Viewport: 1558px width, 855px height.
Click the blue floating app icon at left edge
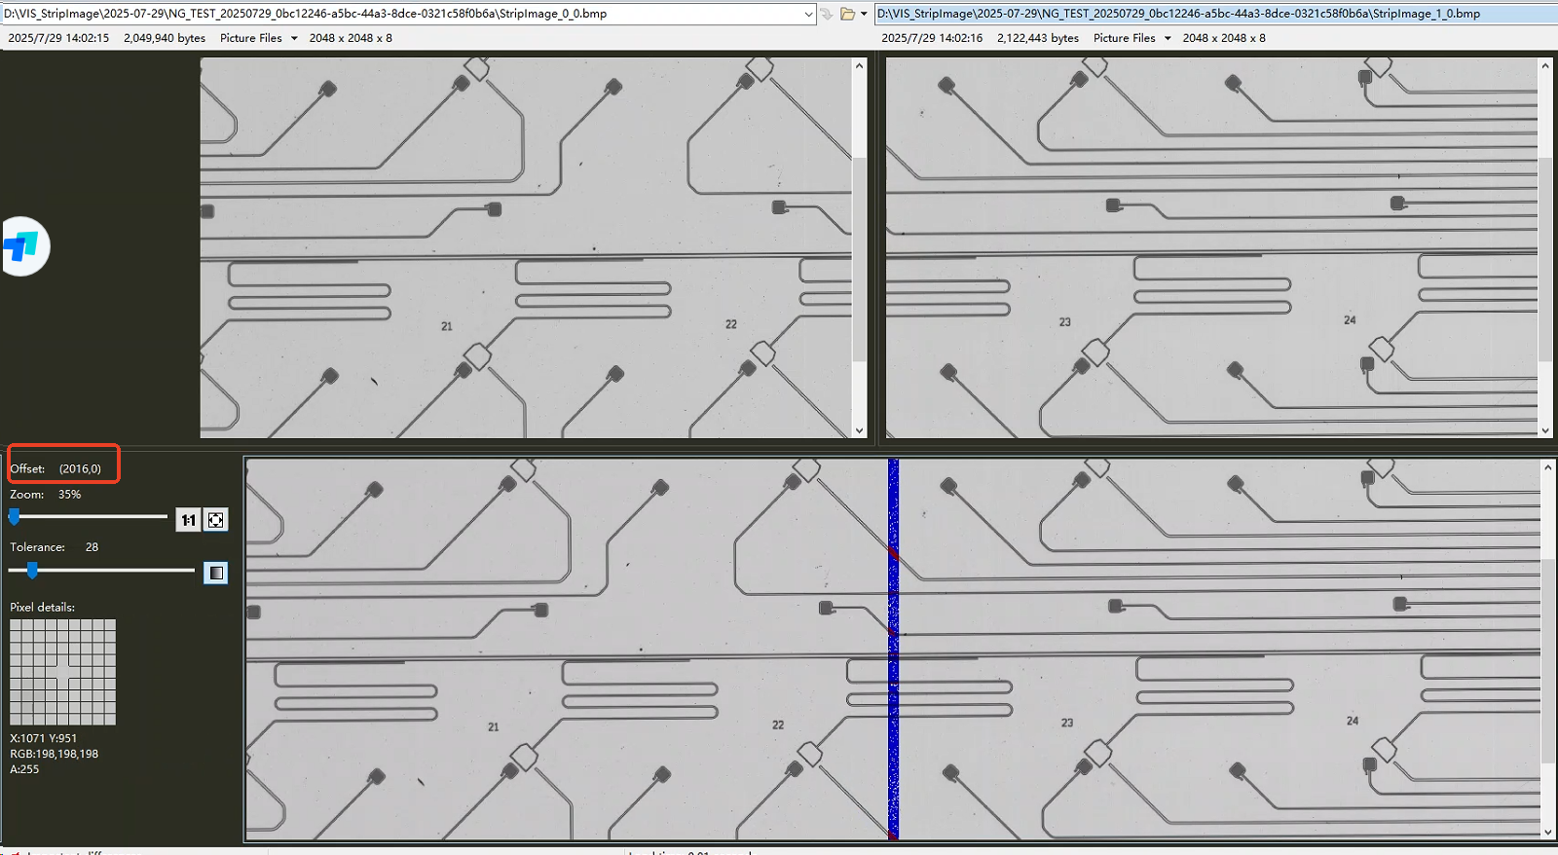pos(22,246)
